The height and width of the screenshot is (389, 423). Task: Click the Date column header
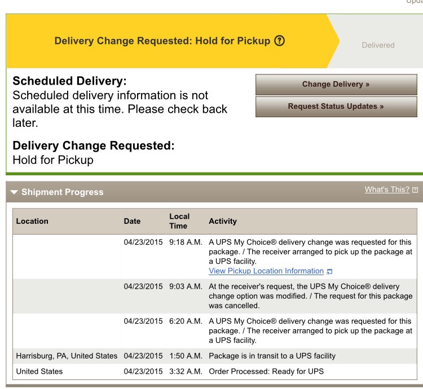coord(132,221)
